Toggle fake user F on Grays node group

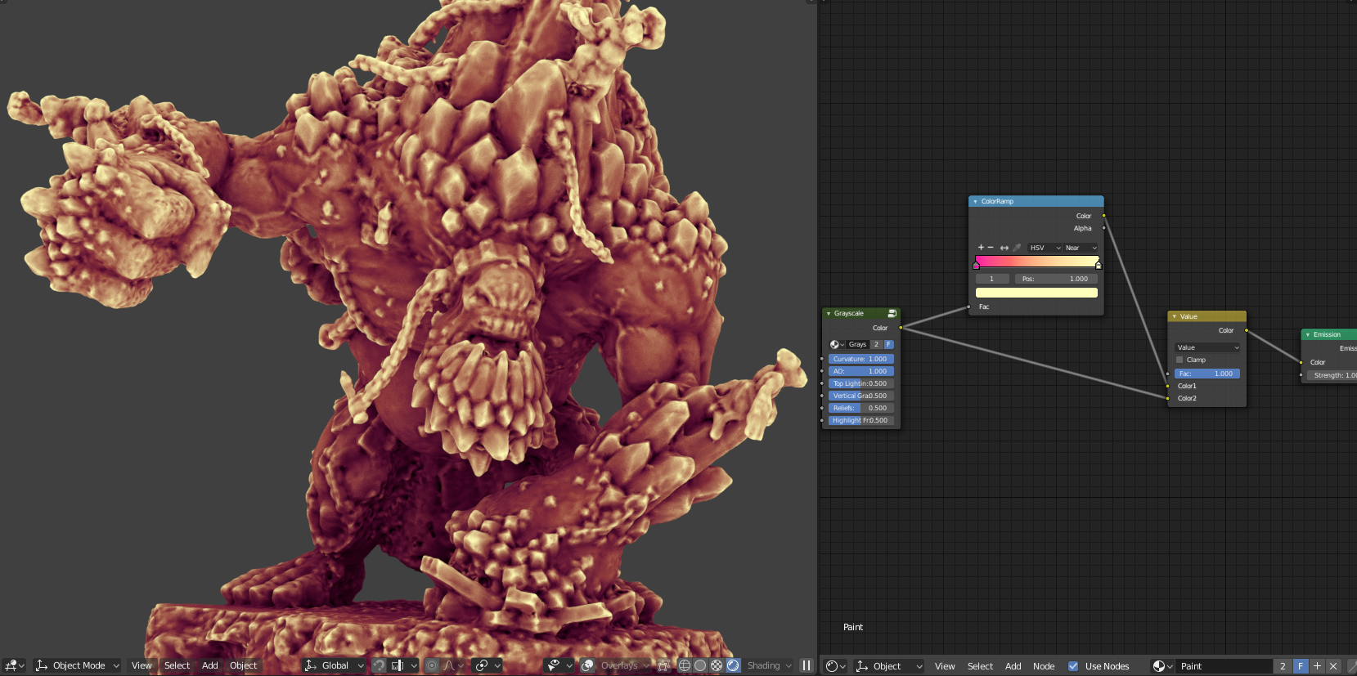coord(888,344)
